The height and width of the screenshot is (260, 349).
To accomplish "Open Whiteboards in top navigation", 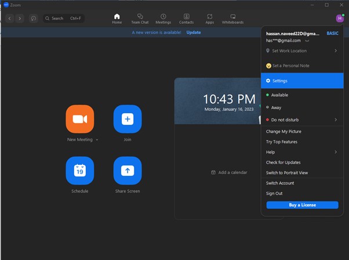I will 232,19.
